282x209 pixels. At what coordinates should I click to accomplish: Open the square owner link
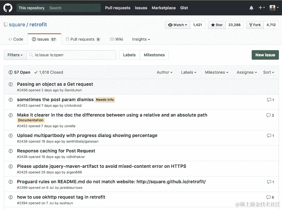(17, 25)
